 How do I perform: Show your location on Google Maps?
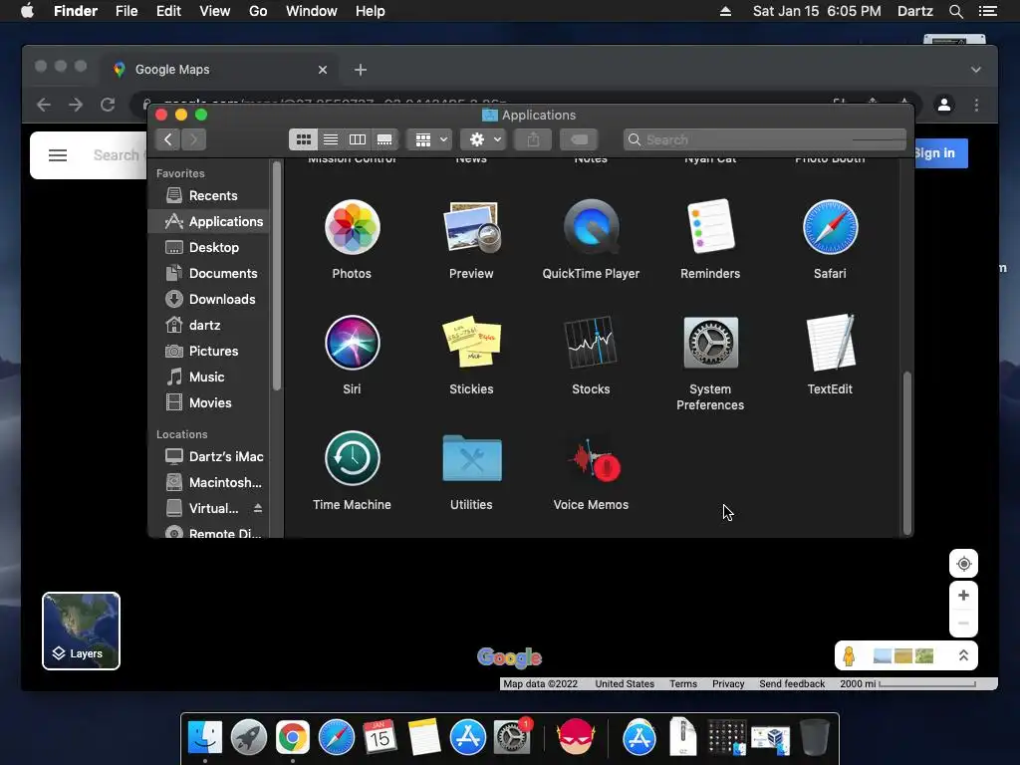963,564
